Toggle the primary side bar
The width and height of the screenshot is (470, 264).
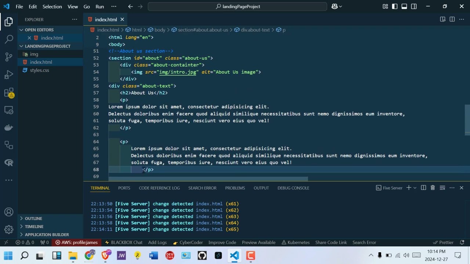click(395, 6)
